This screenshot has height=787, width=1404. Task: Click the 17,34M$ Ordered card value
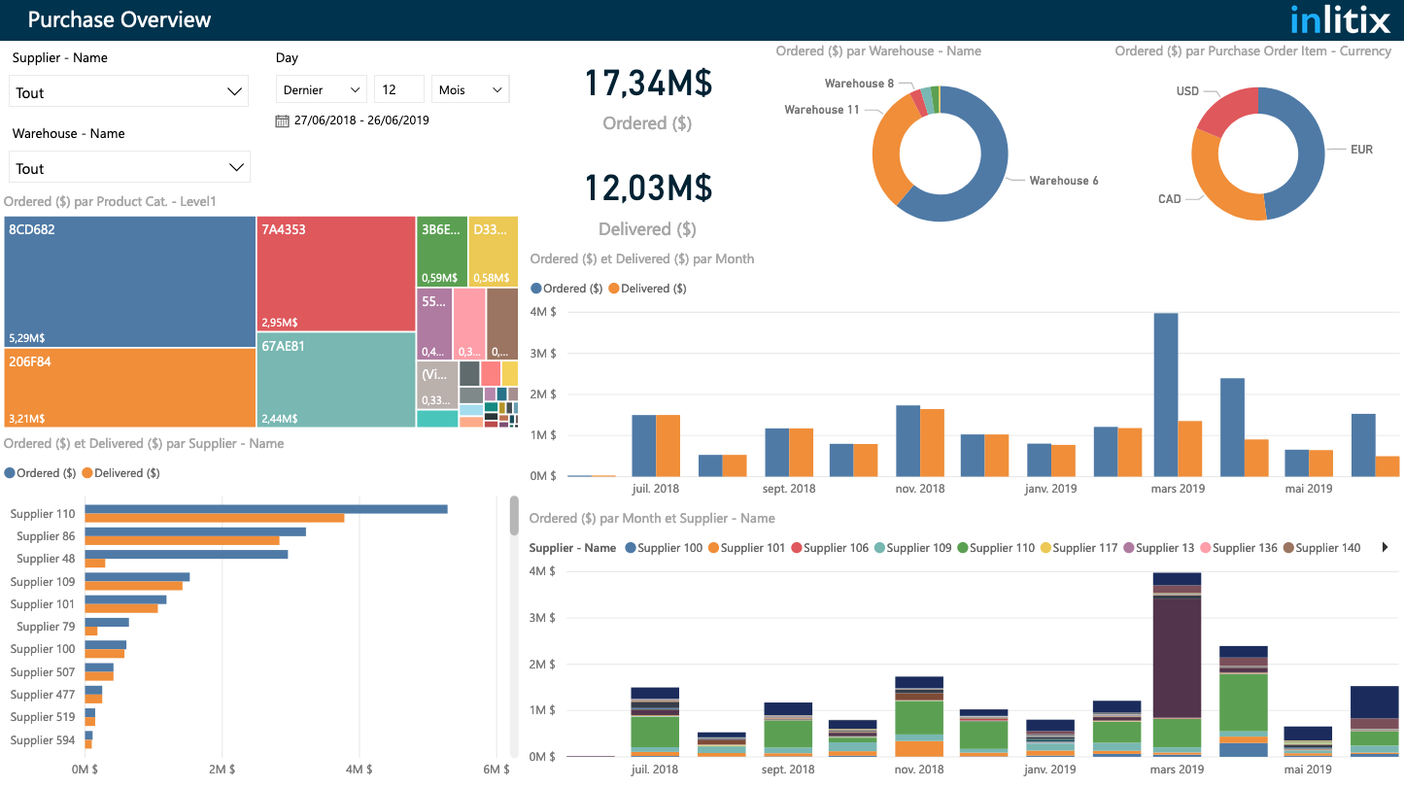648,84
